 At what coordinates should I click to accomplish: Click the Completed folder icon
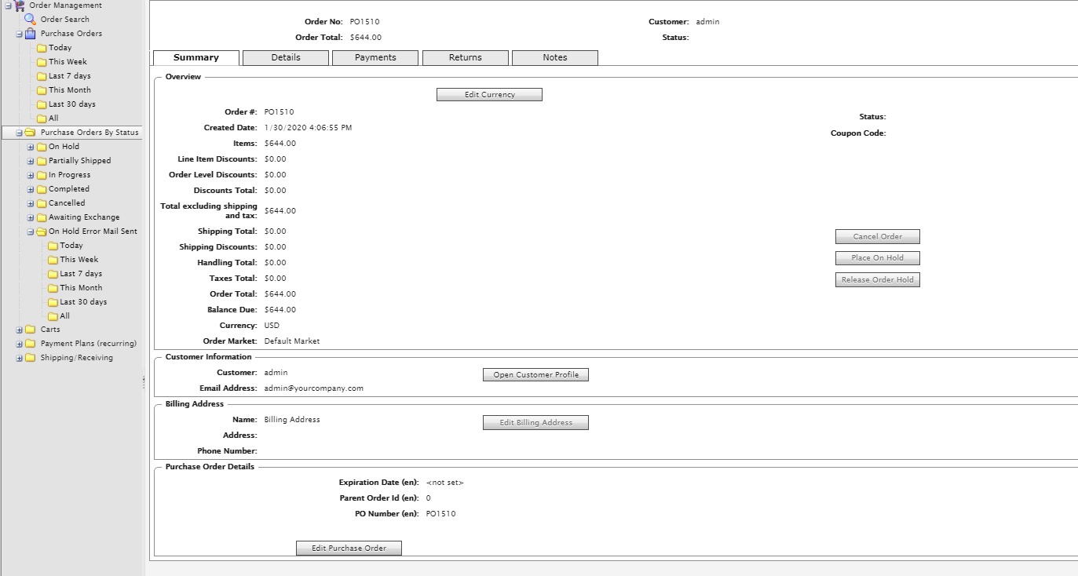click(41, 189)
